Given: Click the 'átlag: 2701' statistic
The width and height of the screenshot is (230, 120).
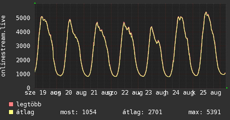Looking at the screenshot, I should pos(142,112).
